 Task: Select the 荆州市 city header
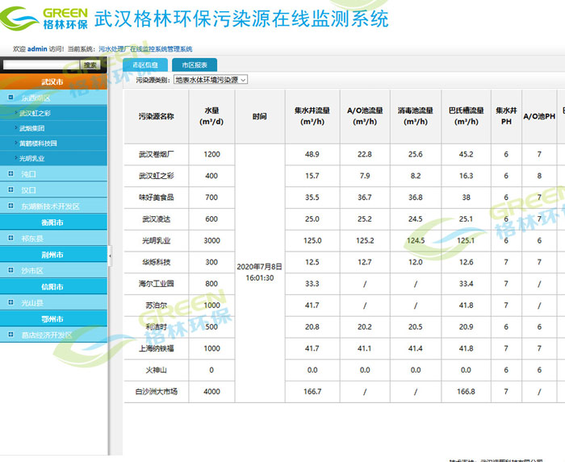tap(53, 255)
